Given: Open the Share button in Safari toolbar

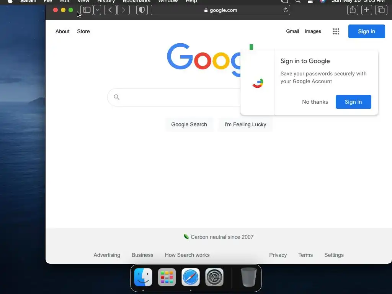Looking at the screenshot, I should point(353,10).
